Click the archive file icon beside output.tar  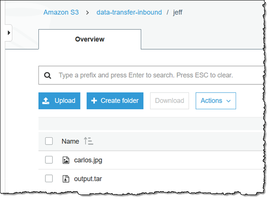tap(66, 179)
